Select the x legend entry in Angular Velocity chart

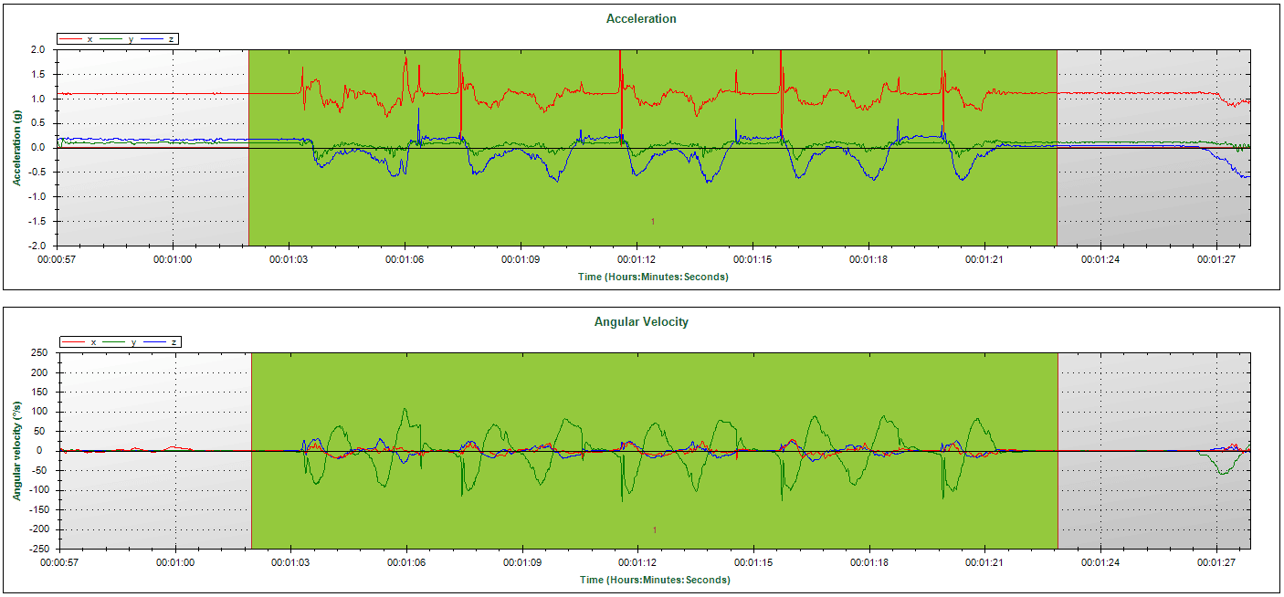coord(82,342)
